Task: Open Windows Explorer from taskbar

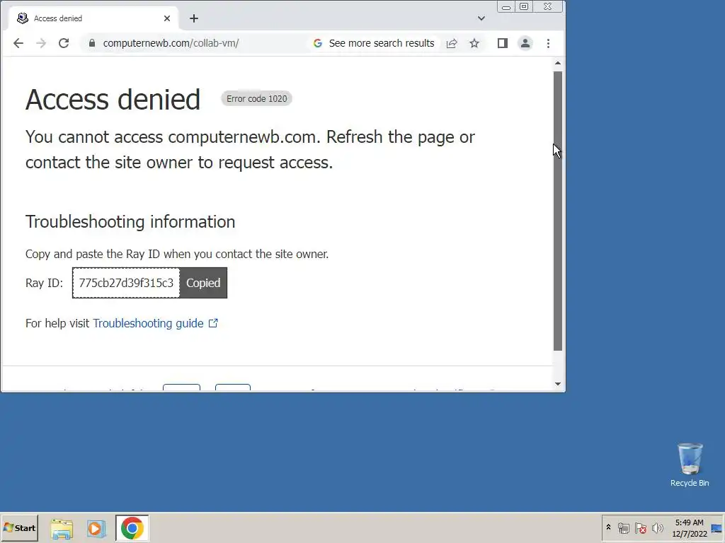Action: 62,528
